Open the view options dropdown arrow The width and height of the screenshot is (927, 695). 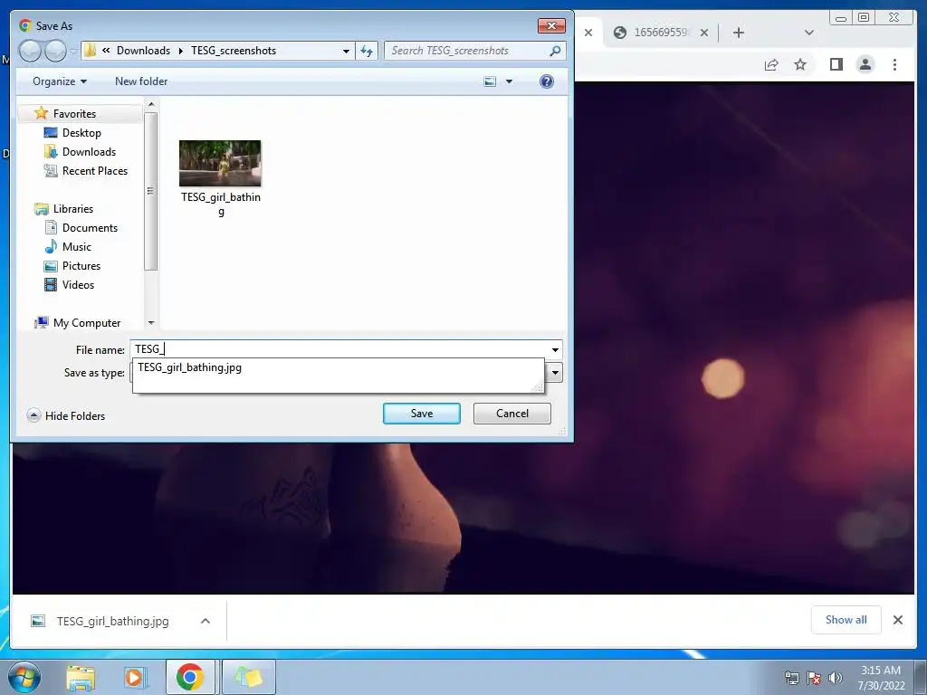(x=509, y=81)
